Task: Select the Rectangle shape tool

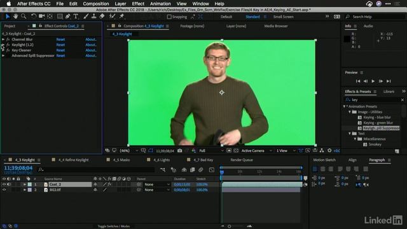Action: pos(60,17)
